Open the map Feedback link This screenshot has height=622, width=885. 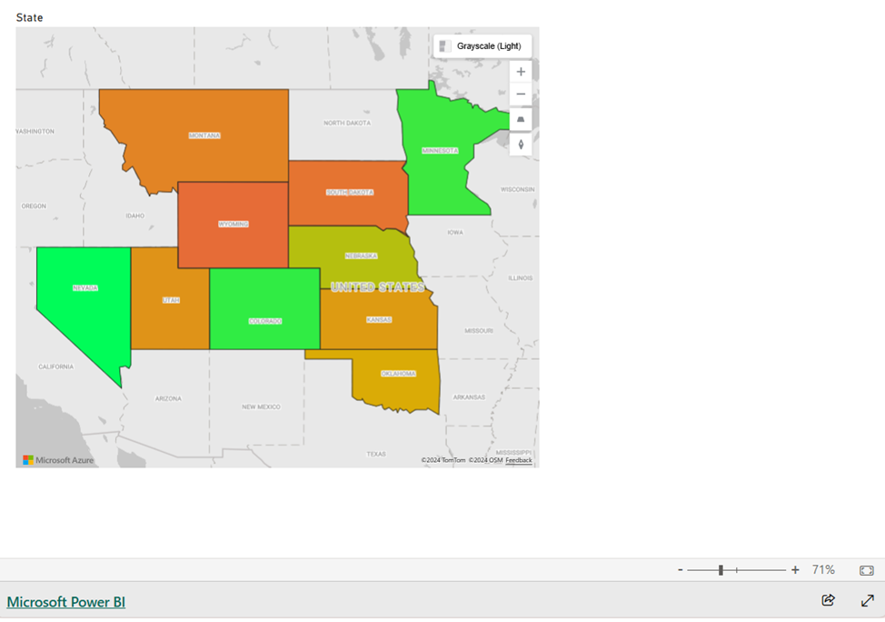coord(518,460)
